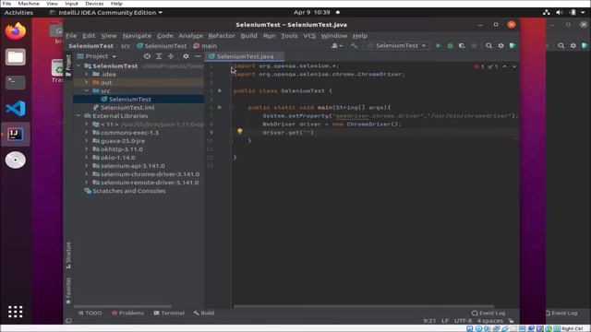The height and width of the screenshot is (332, 591).
Task: Collapse the src folder
Action: pyautogui.click(x=86, y=90)
